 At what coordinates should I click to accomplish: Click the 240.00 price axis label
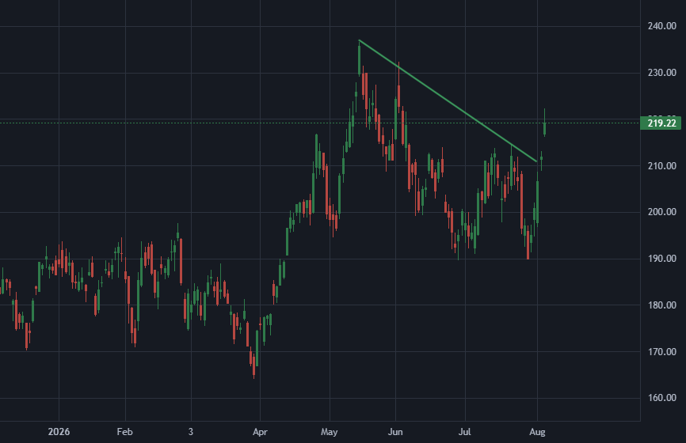tap(662, 26)
